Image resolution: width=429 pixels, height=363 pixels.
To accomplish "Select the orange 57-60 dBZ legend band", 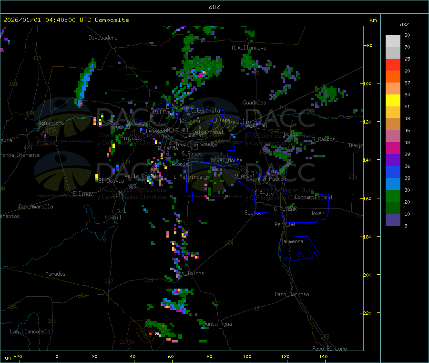I will (x=393, y=77).
